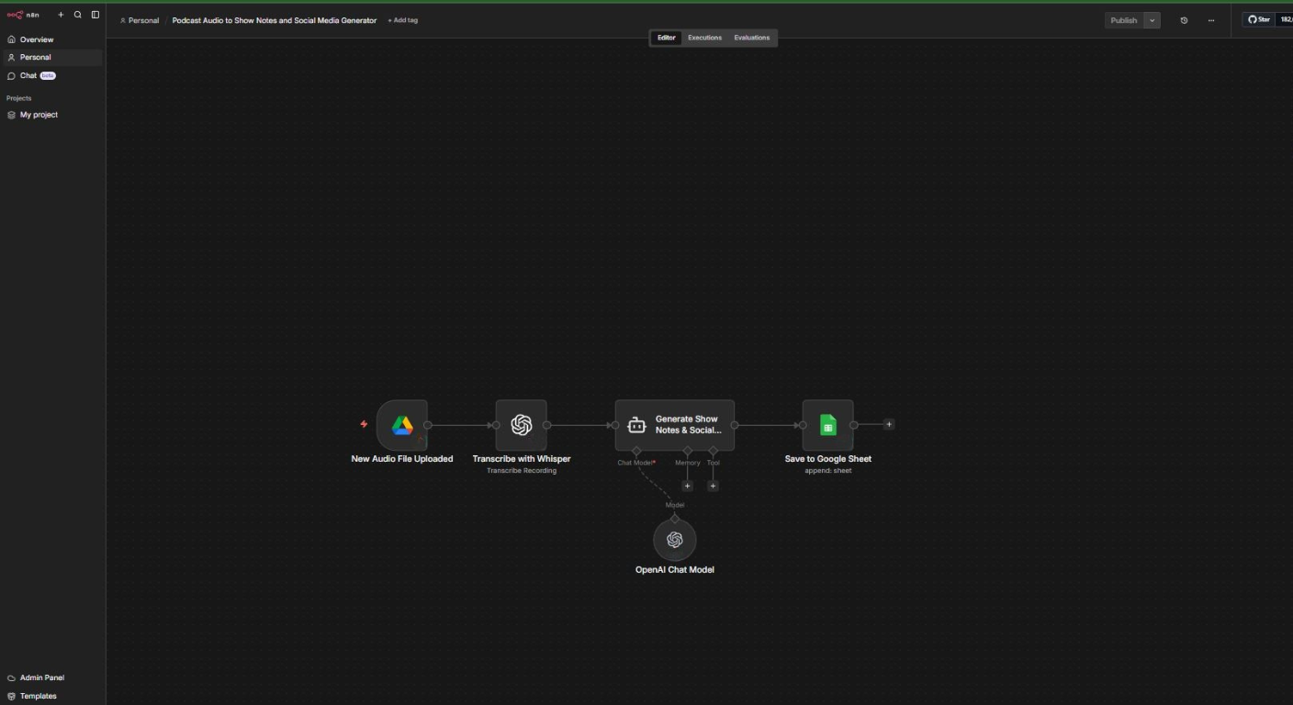Open workflow history via the clock icon
Screen dimensions: 1293x705
1183,19
